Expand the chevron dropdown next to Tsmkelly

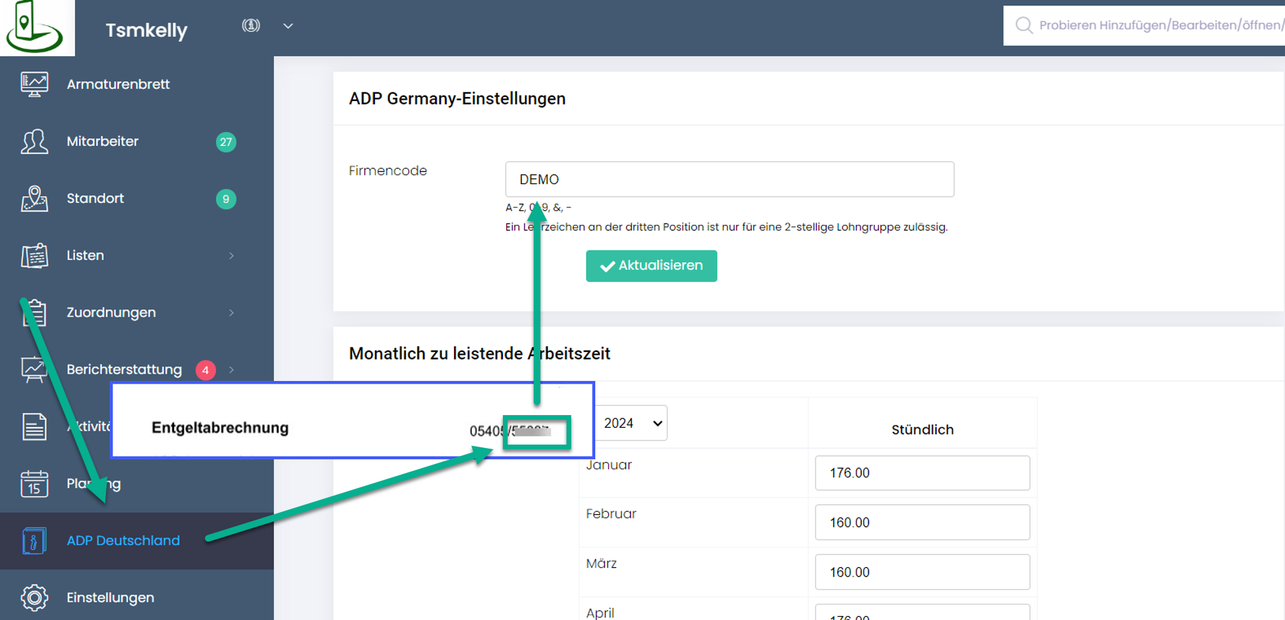288,26
